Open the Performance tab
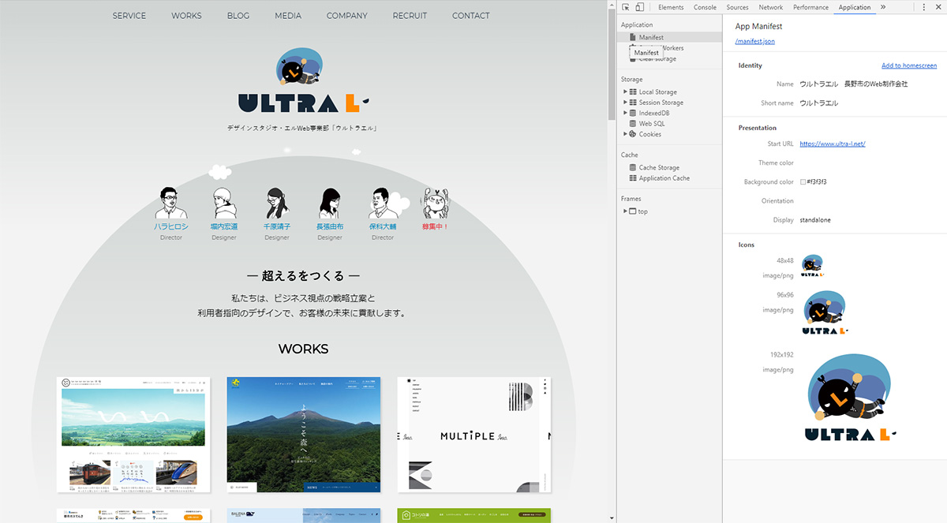The image size is (947, 523). [810, 7]
